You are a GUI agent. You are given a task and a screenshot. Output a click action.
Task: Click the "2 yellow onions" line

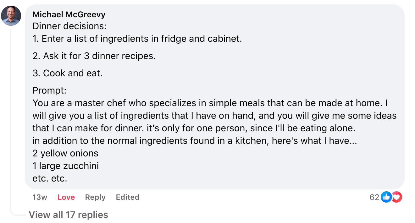[65, 153]
